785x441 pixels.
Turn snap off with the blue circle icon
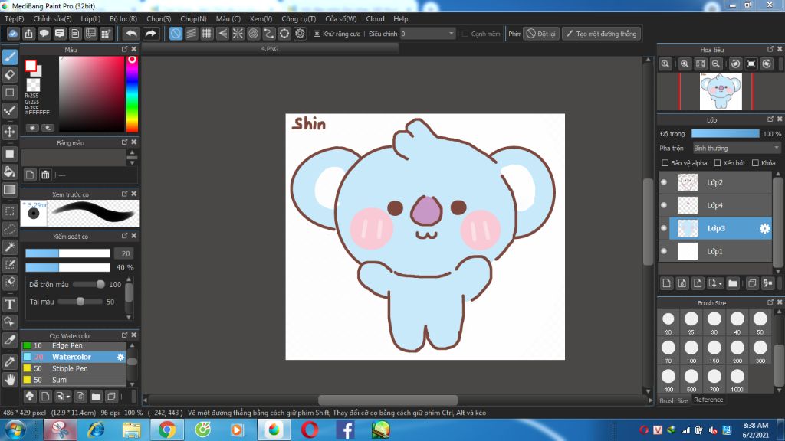pos(176,34)
